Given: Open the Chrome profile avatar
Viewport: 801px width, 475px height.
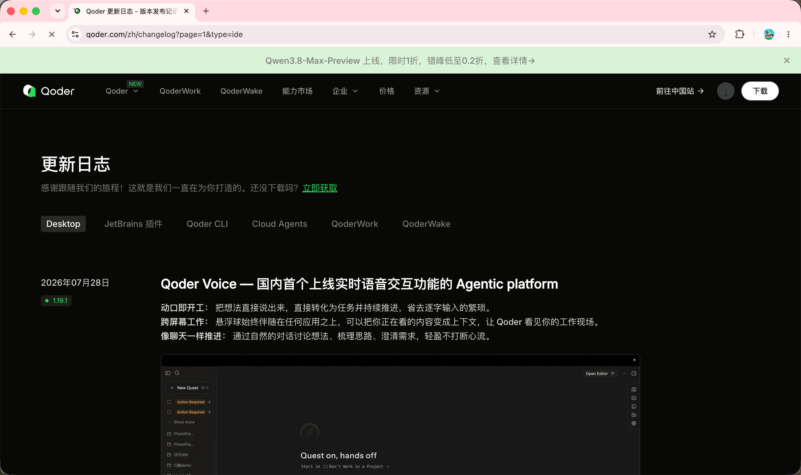Looking at the screenshot, I should (x=769, y=34).
